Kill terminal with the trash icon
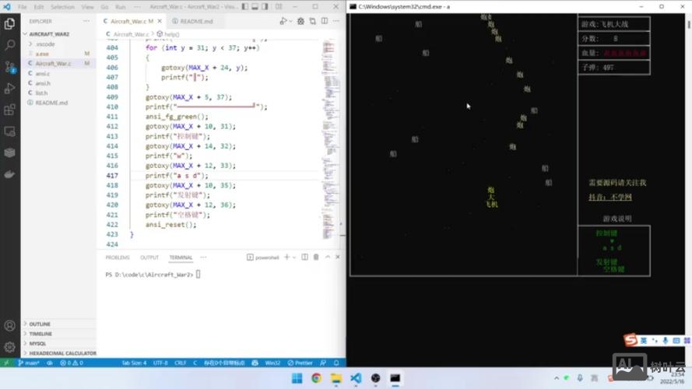This screenshot has width=692, height=389. (315, 257)
